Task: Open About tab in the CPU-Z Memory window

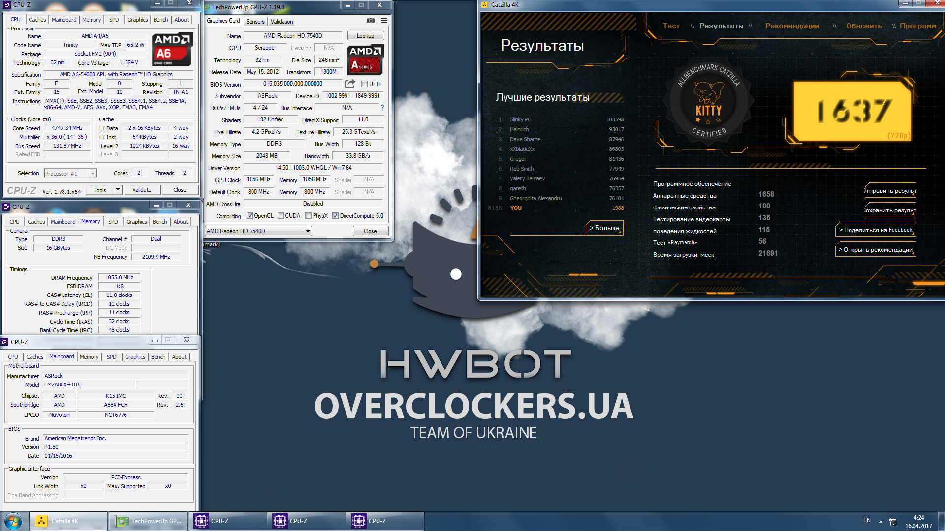Action: [181, 222]
